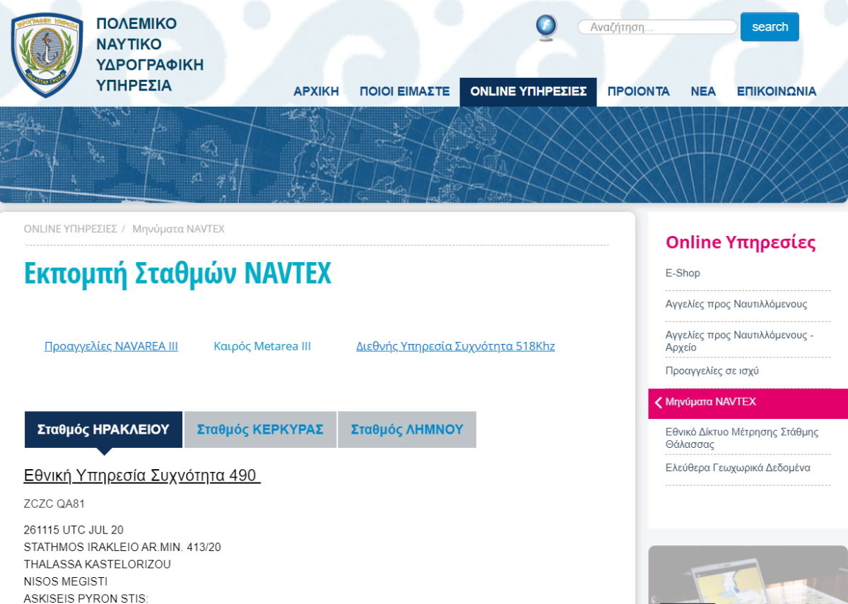The width and height of the screenshot is (848, 604).
Task: Click ONLINE ΥΠΗΡΕΣΙΕΣ breadcrumb link
Action: tap(70, 229)
